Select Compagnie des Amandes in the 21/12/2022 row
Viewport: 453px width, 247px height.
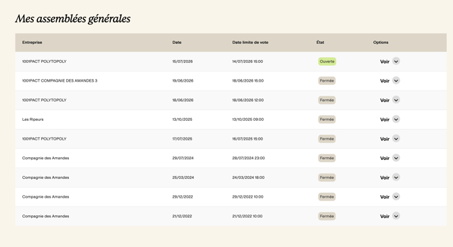pos(45,216)
